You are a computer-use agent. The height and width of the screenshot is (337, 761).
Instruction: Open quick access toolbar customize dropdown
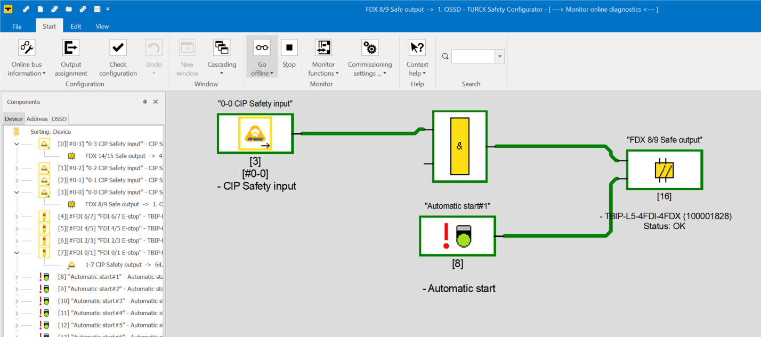pyautogui.click(x=108, y=9)
